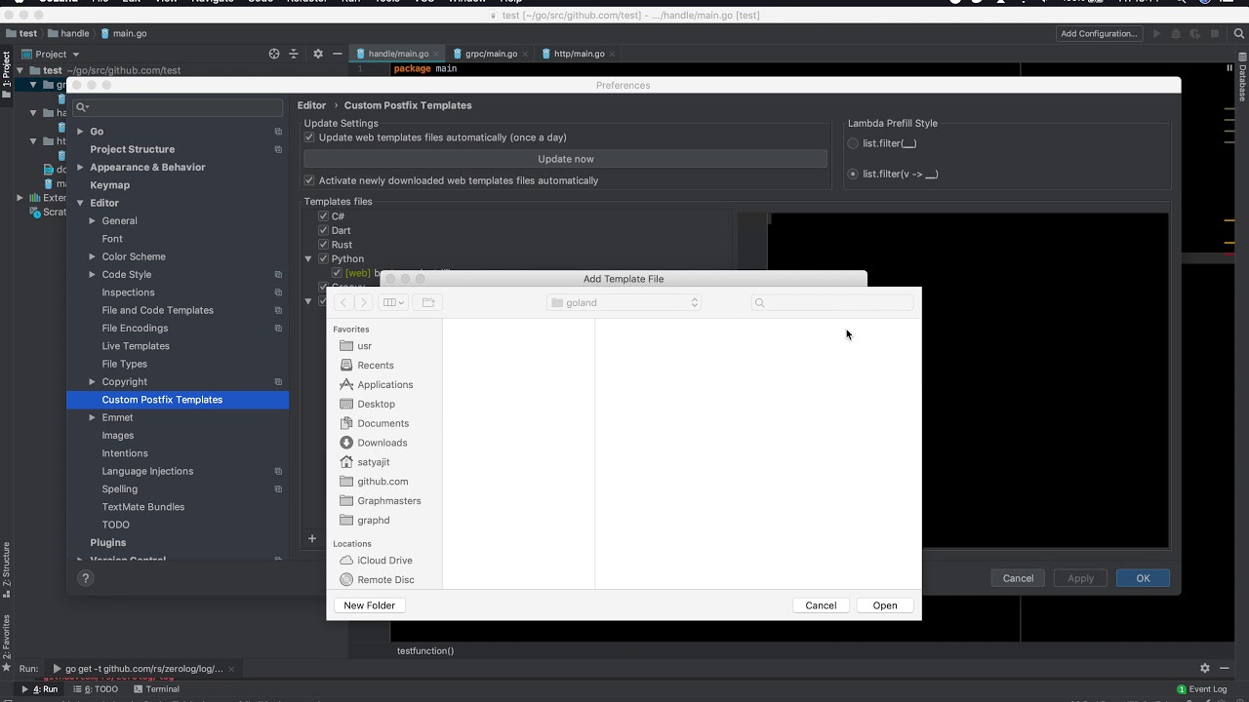1249x702 pixels.
Task: Open Project panel gear settings
Action: (317, 54)
